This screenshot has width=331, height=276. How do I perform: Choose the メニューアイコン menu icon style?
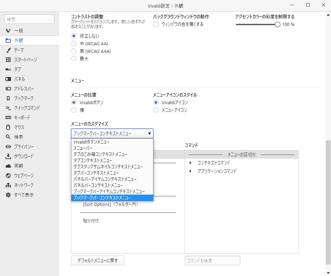click(156, 110)
